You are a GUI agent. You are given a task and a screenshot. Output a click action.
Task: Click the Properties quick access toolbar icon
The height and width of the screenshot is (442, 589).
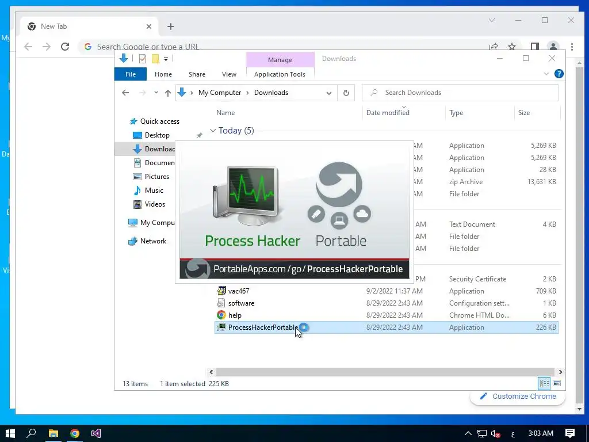[x=143, y=59]
